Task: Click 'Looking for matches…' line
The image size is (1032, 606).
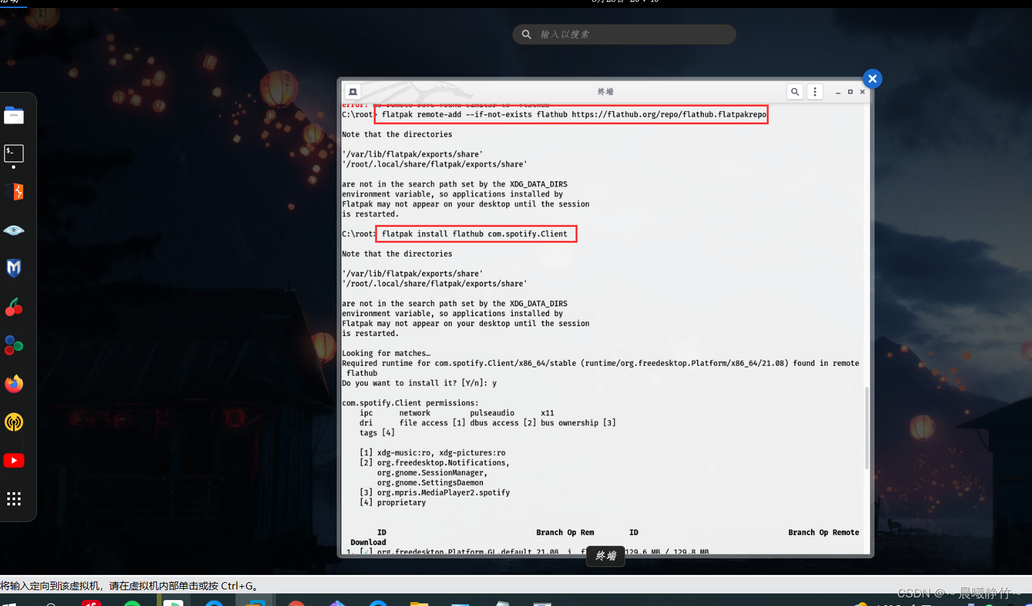Action: (386, 353)
